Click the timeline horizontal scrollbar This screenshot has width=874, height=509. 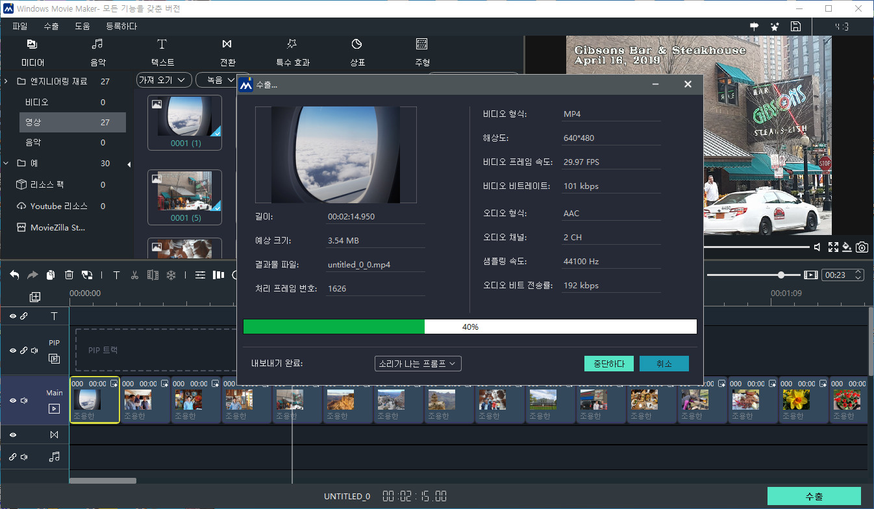click(103, 481)
